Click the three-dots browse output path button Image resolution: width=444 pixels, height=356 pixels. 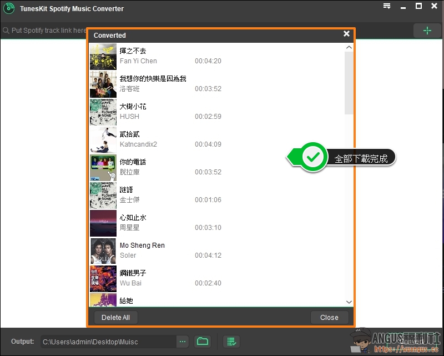point(183,341)
